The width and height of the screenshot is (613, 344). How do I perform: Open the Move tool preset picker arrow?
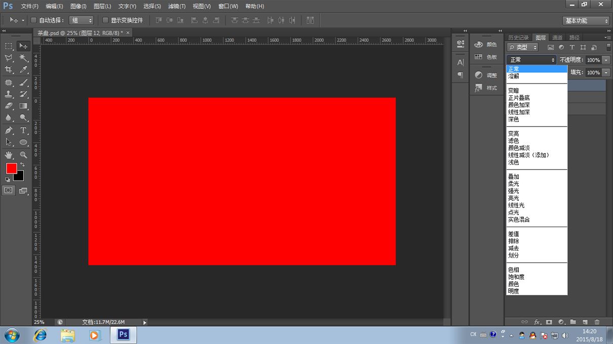pyautogui.click(x=23, y=20)
